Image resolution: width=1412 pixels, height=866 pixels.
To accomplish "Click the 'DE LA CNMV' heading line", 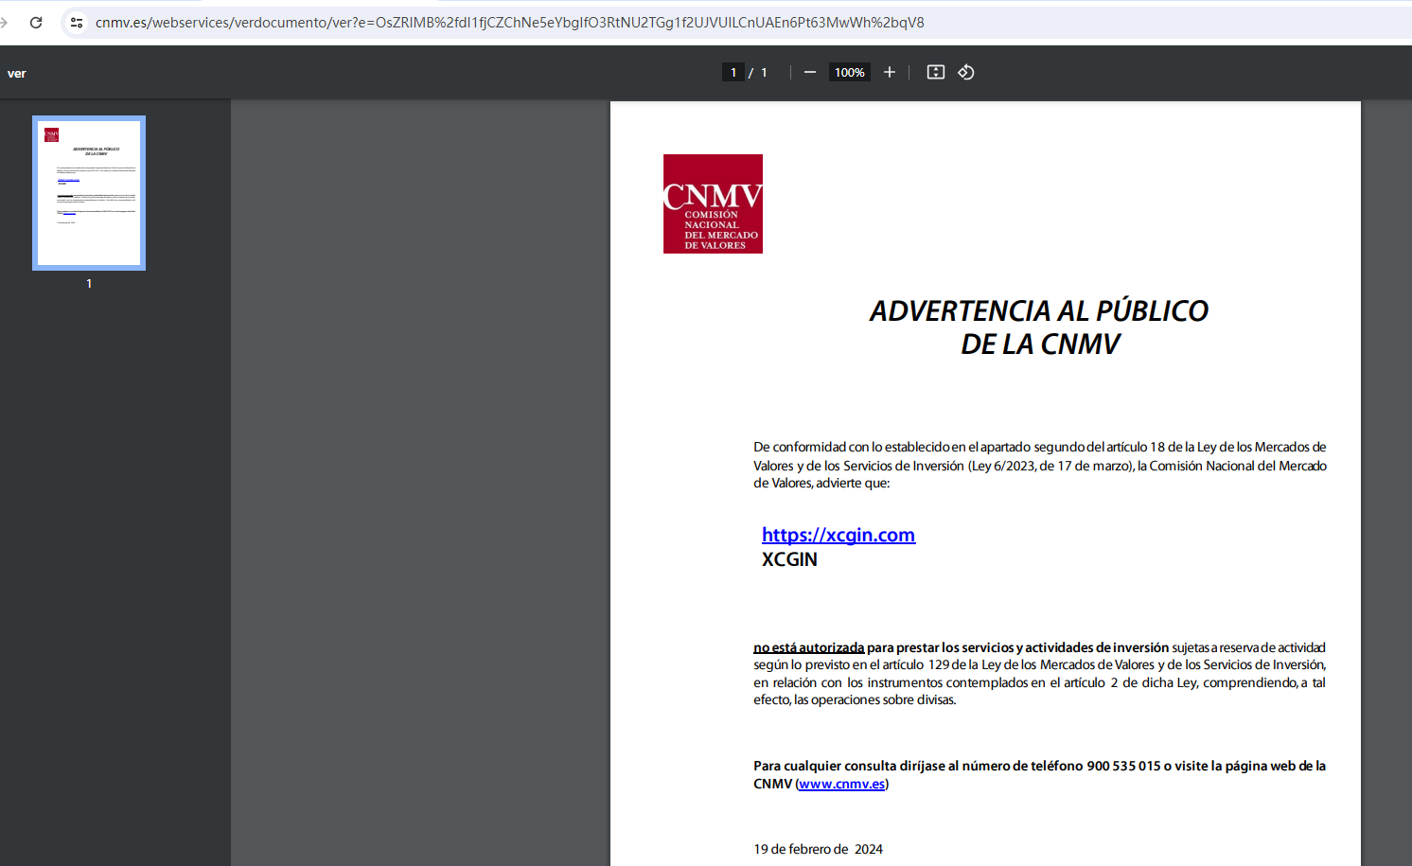I will [1040, 345].
